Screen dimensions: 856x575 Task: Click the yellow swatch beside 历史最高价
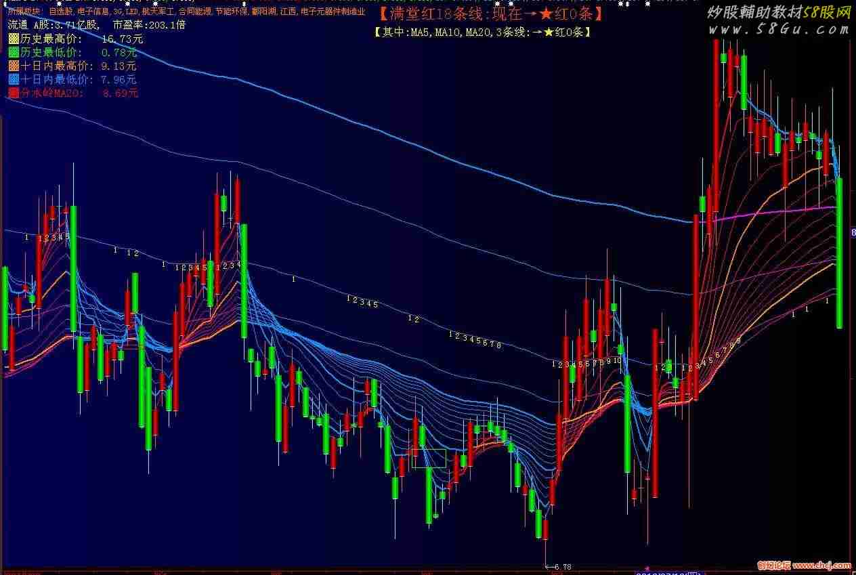[14, 39]
